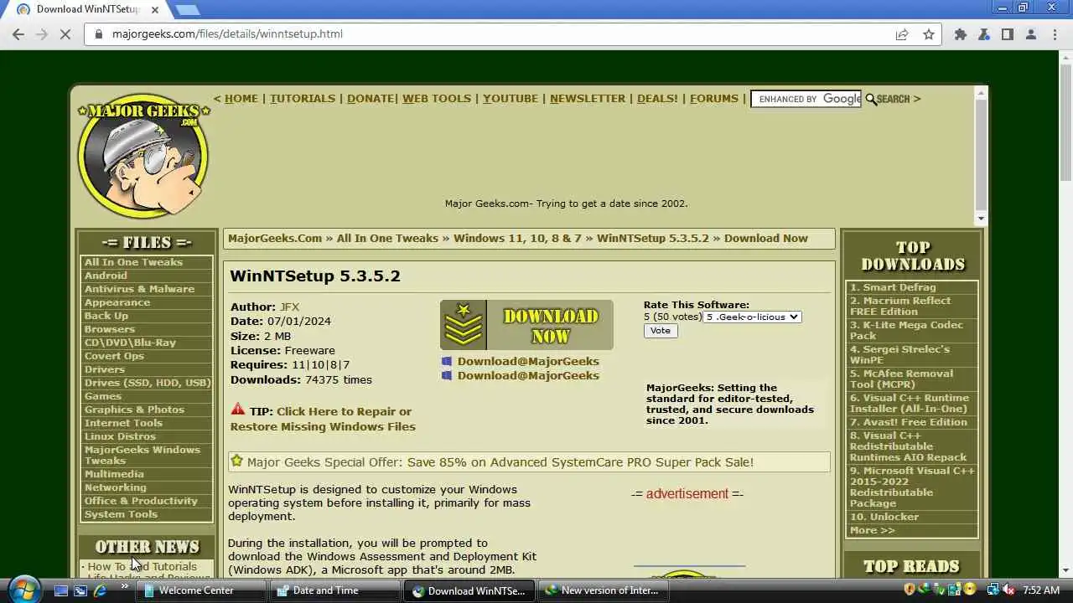The image size is (1073, 603).
Task: Click the MajorGeeks mascot logo
Action: [143, 155]
